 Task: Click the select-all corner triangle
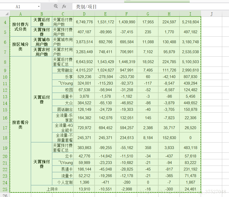[7, 14]
